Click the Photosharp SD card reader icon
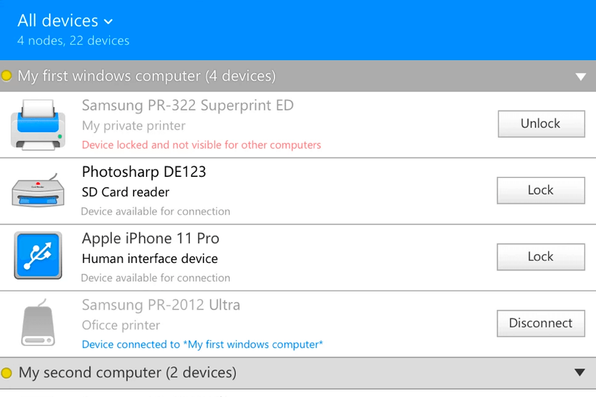This screenshot has height=397, width=596. pos(38,191)
